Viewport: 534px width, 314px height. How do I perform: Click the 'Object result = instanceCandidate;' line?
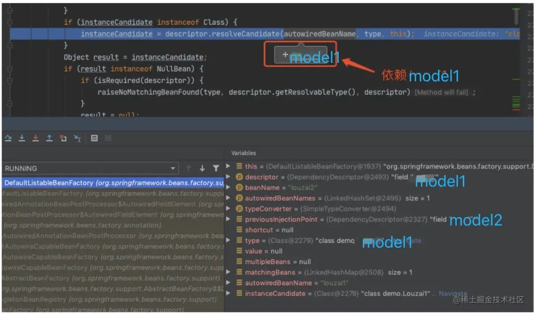(135, 57)
